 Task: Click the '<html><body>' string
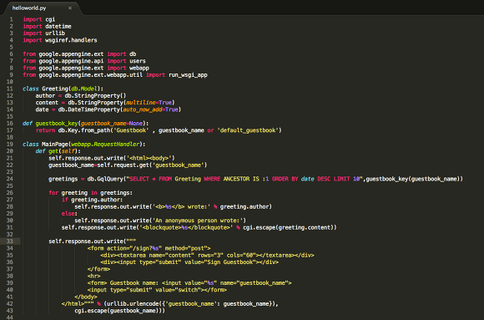pos(151,158)
